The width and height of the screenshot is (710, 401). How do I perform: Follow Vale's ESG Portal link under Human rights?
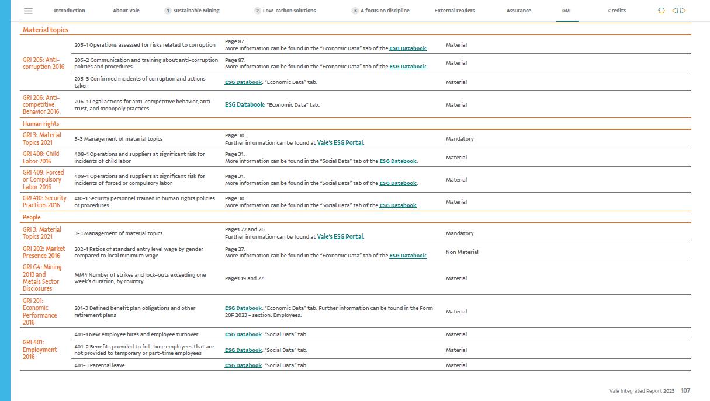tap(340, 142)
